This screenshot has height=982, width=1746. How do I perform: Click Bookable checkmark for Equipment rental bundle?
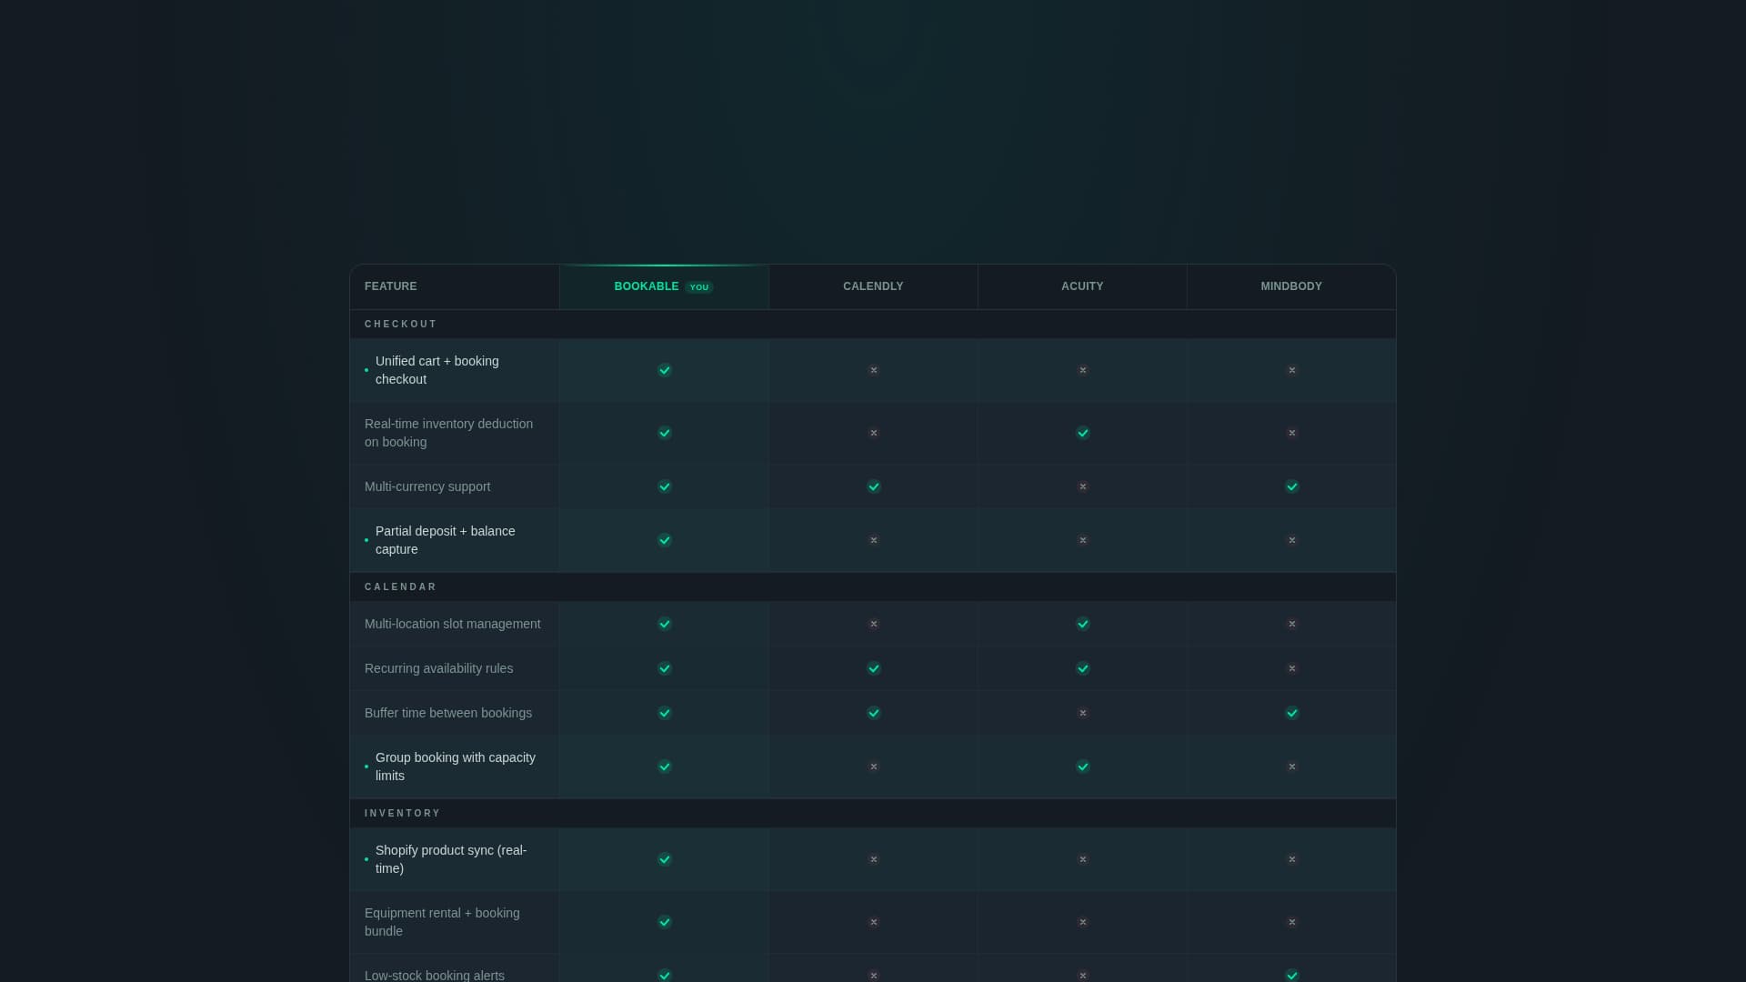pos(665,922)
